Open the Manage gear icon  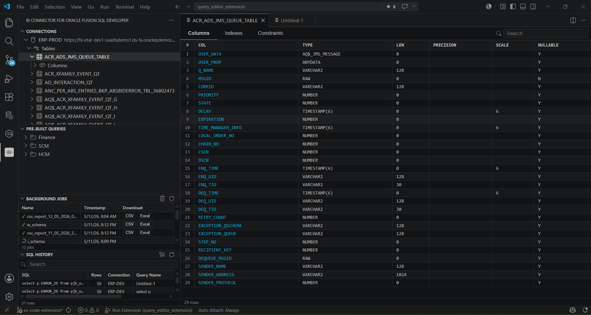9,297
